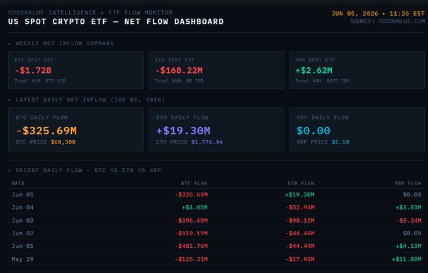Click the Jun 05 row BTC flow -$325.69M
The height and width of the screenshot is (273, 428).
(x=191, y=195)
